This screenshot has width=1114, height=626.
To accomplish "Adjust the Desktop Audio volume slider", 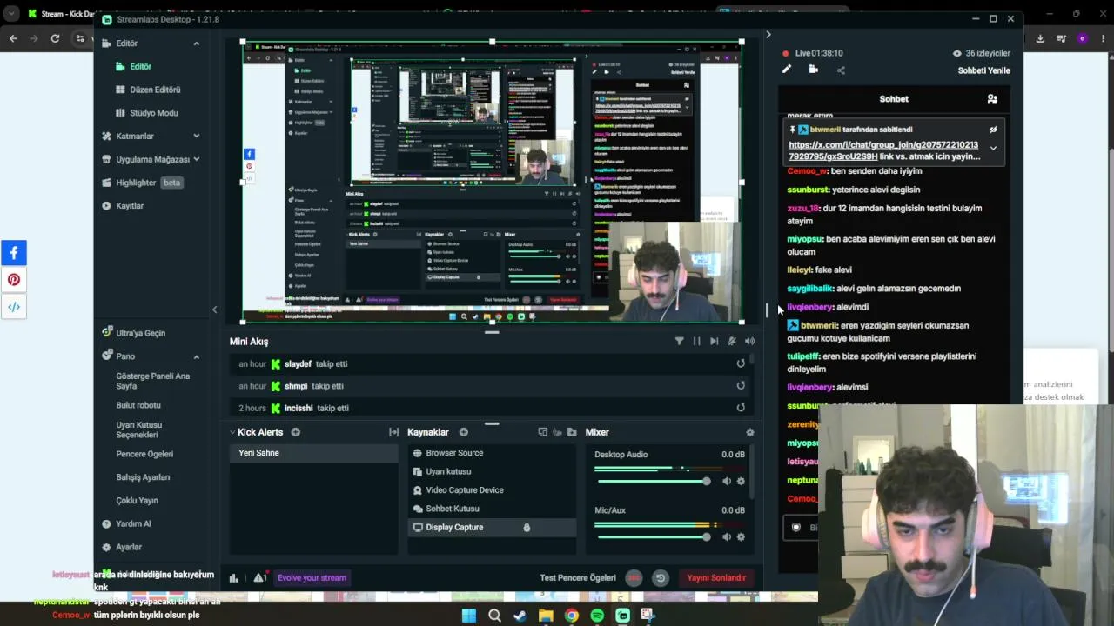I will [x=653, y=482].
